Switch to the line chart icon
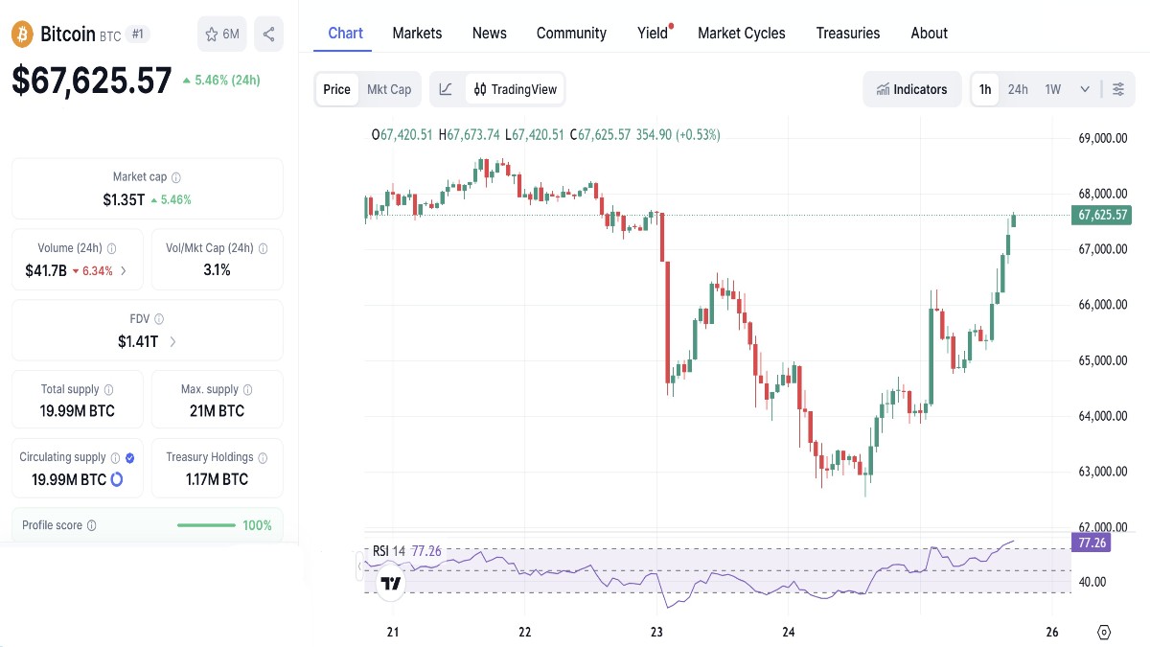This screenshot has width=1150, height=647. pos(446,89)
